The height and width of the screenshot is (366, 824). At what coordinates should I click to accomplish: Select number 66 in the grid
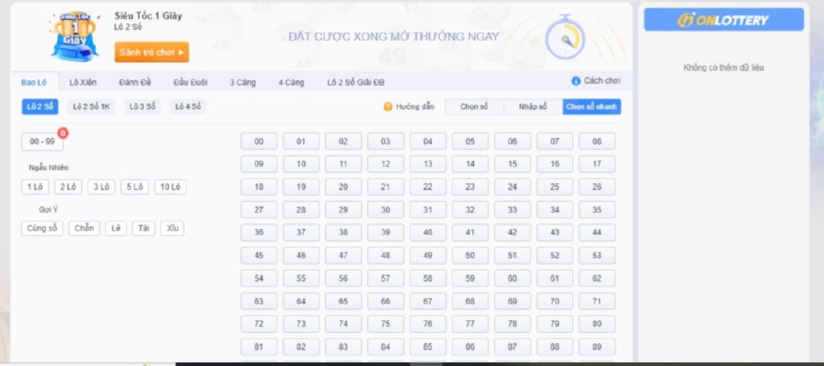[385, 302]
